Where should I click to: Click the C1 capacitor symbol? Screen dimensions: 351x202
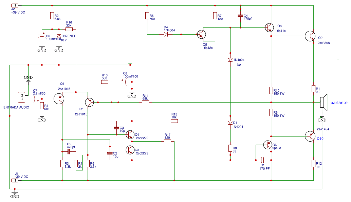point(263,160)
